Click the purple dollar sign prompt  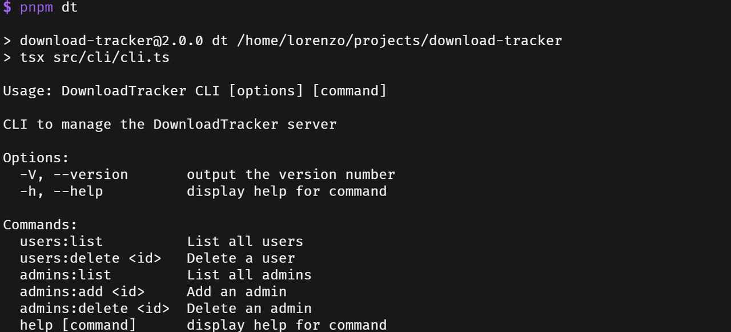[x=7, y=7]
